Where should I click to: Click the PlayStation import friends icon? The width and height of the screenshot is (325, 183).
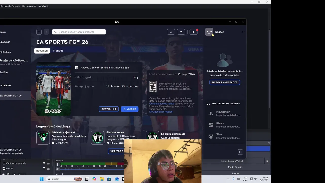[x=211, y=114]
